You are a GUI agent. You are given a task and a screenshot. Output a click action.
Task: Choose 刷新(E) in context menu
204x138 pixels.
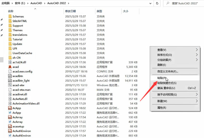coord(175,65)
